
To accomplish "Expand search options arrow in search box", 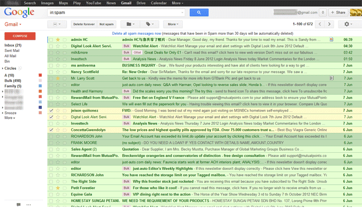I will click(x=182, y=12).
